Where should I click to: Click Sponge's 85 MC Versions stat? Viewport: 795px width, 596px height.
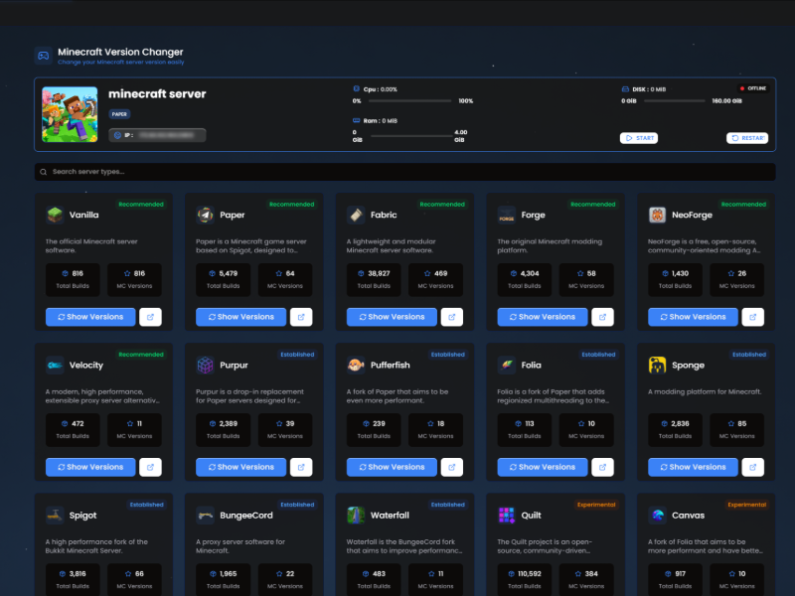[736, 430]
